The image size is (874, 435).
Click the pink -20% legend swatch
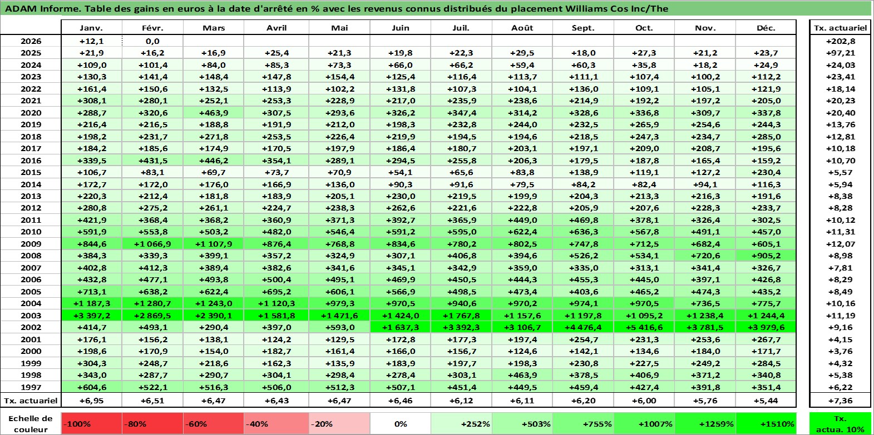pos(339,423)
